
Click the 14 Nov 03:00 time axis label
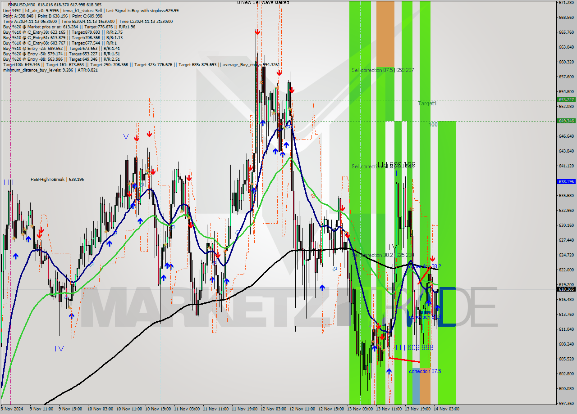point(446,409)
